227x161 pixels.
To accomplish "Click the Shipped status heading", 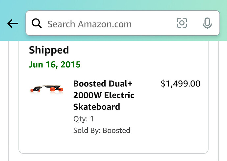I will [x=49, y=50].
